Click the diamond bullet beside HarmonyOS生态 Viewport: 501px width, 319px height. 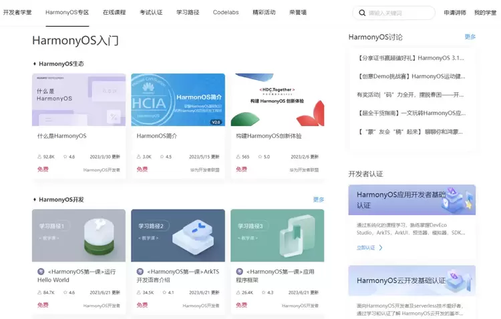35,64
